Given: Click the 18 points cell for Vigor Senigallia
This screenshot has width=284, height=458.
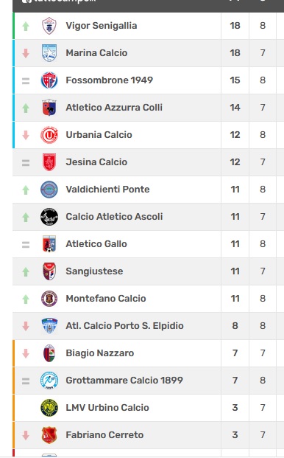Looking at the screenshot, I should (235, 26).
